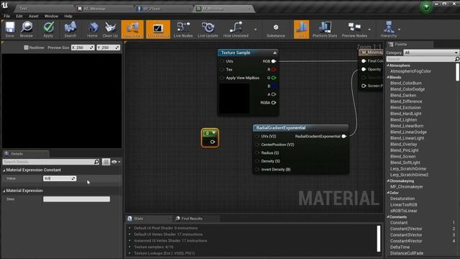The image size is (460, 259).
Task: Collapse the Material Expression section
Action: click(4, 191)
